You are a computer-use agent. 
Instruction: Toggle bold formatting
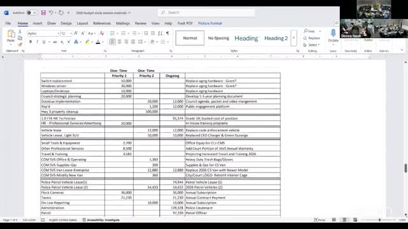[31, 42]
